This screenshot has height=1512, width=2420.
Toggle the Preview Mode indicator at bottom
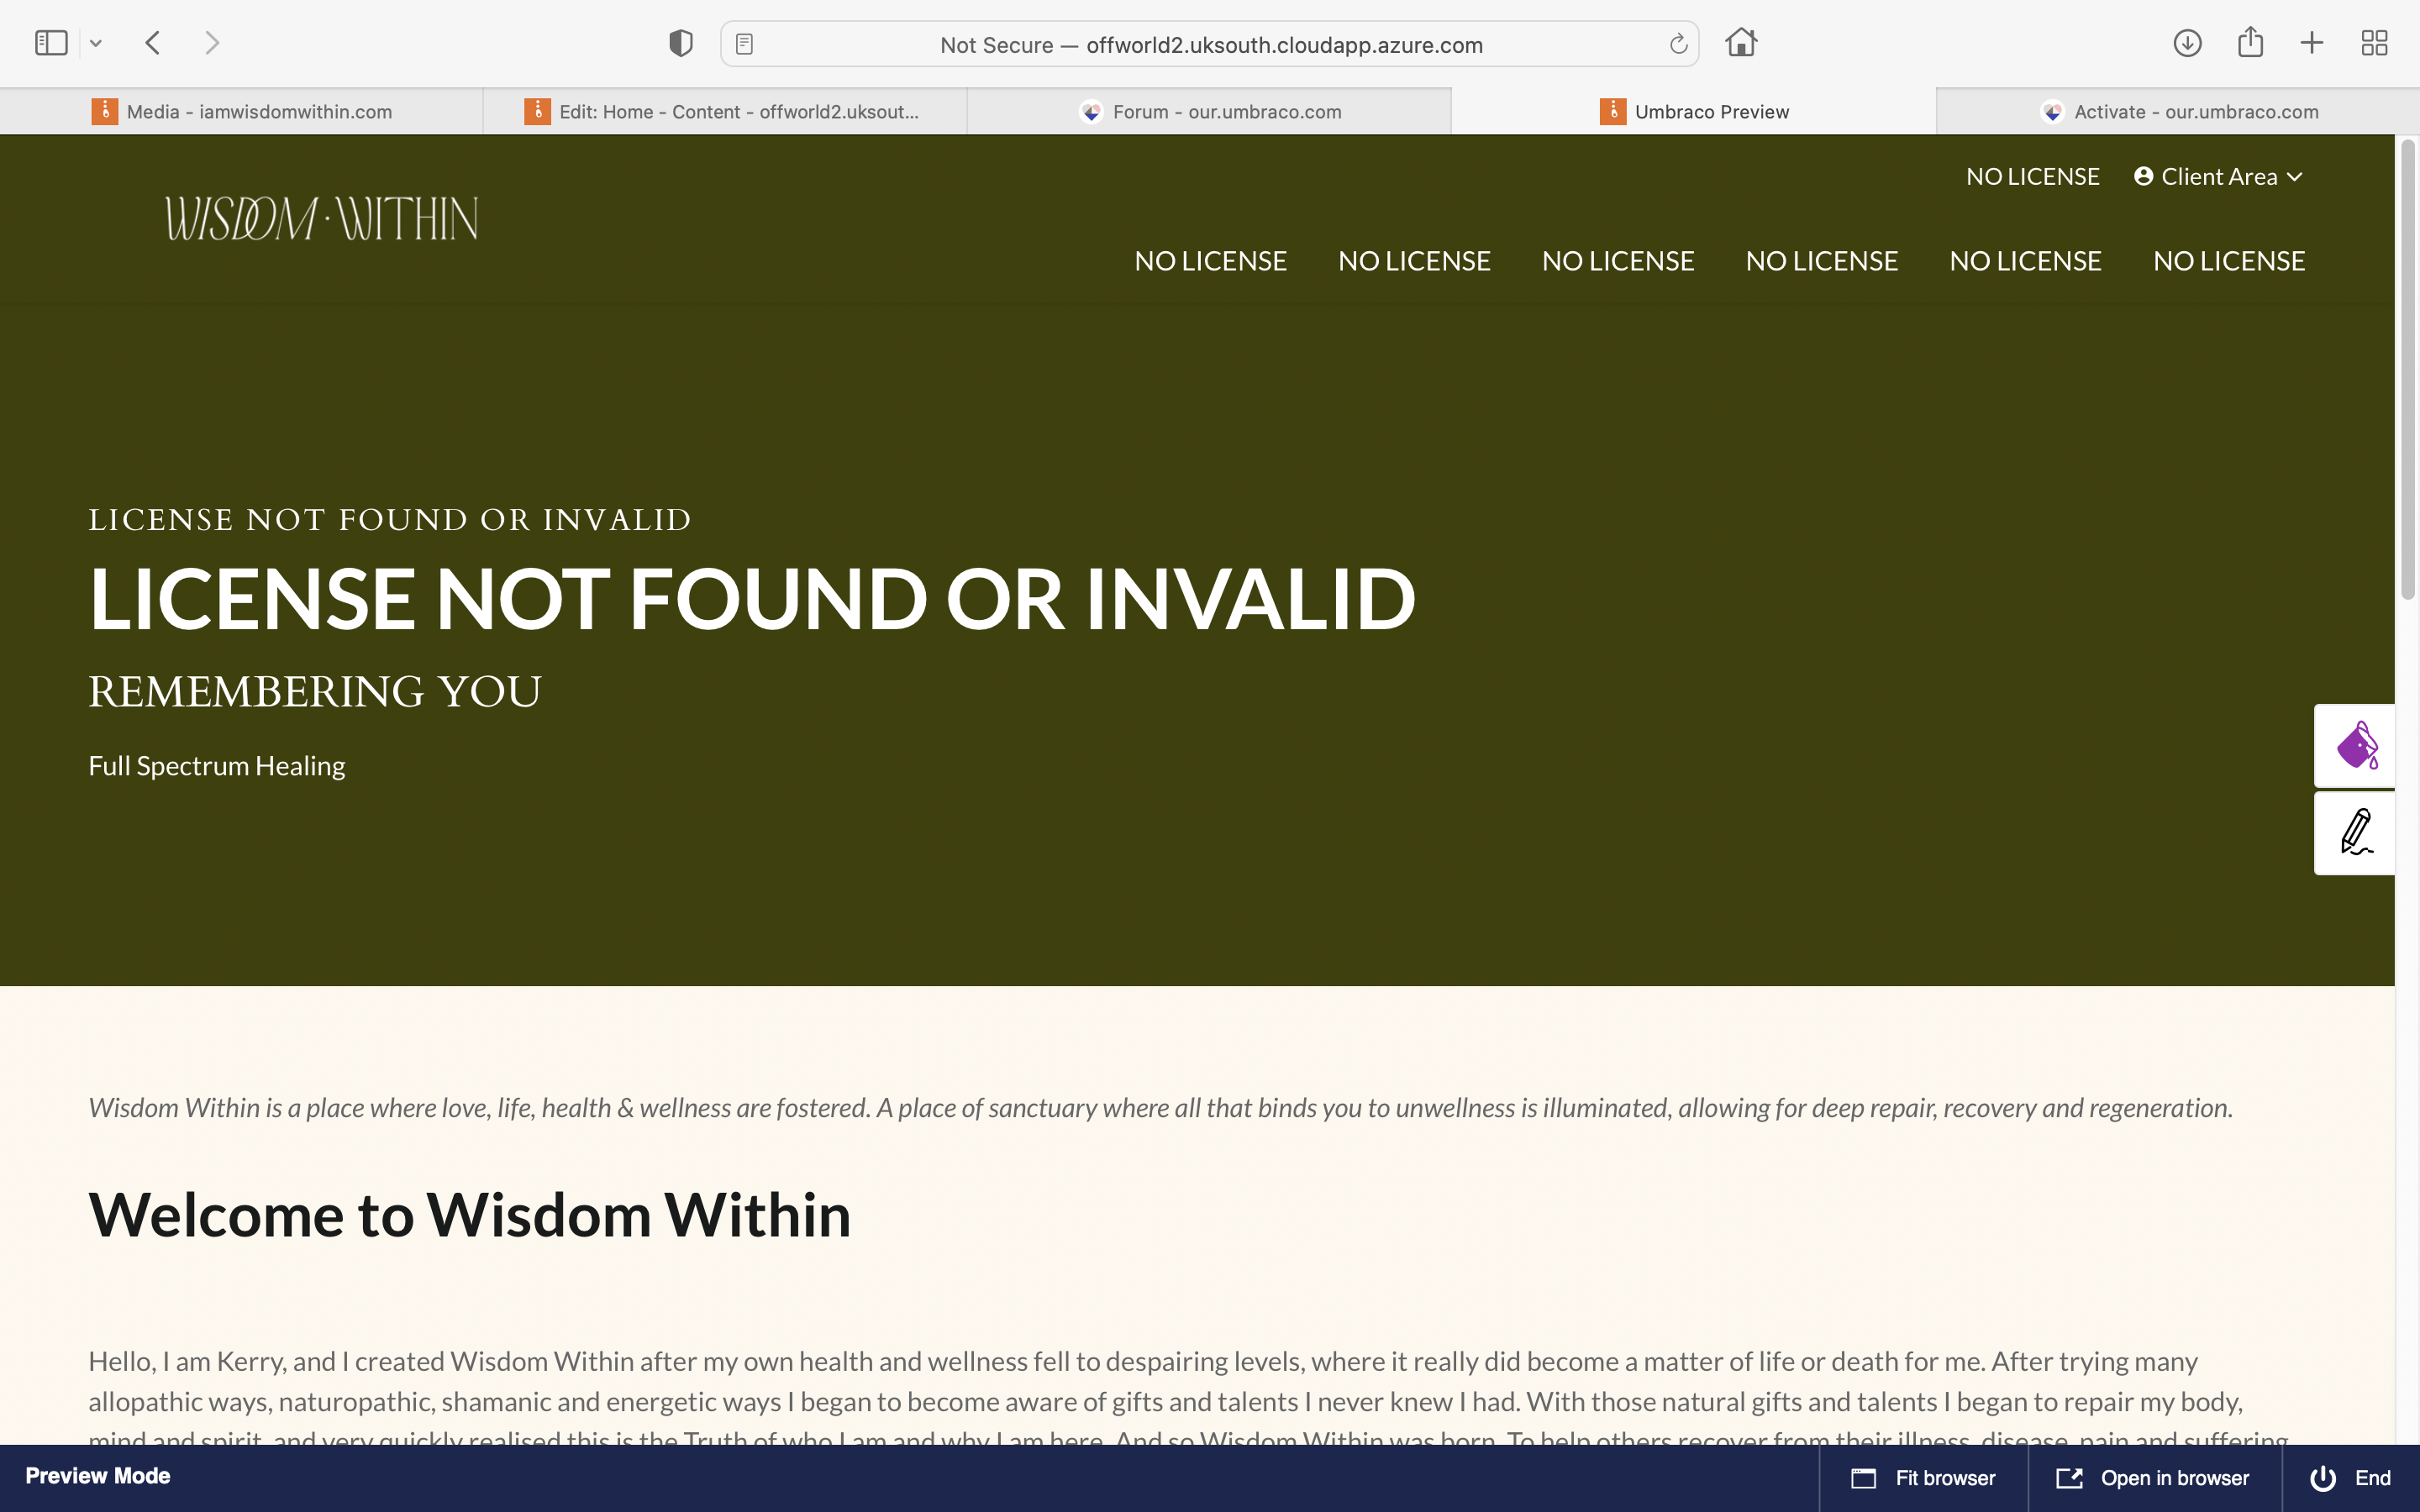(x=97, y=1475)
